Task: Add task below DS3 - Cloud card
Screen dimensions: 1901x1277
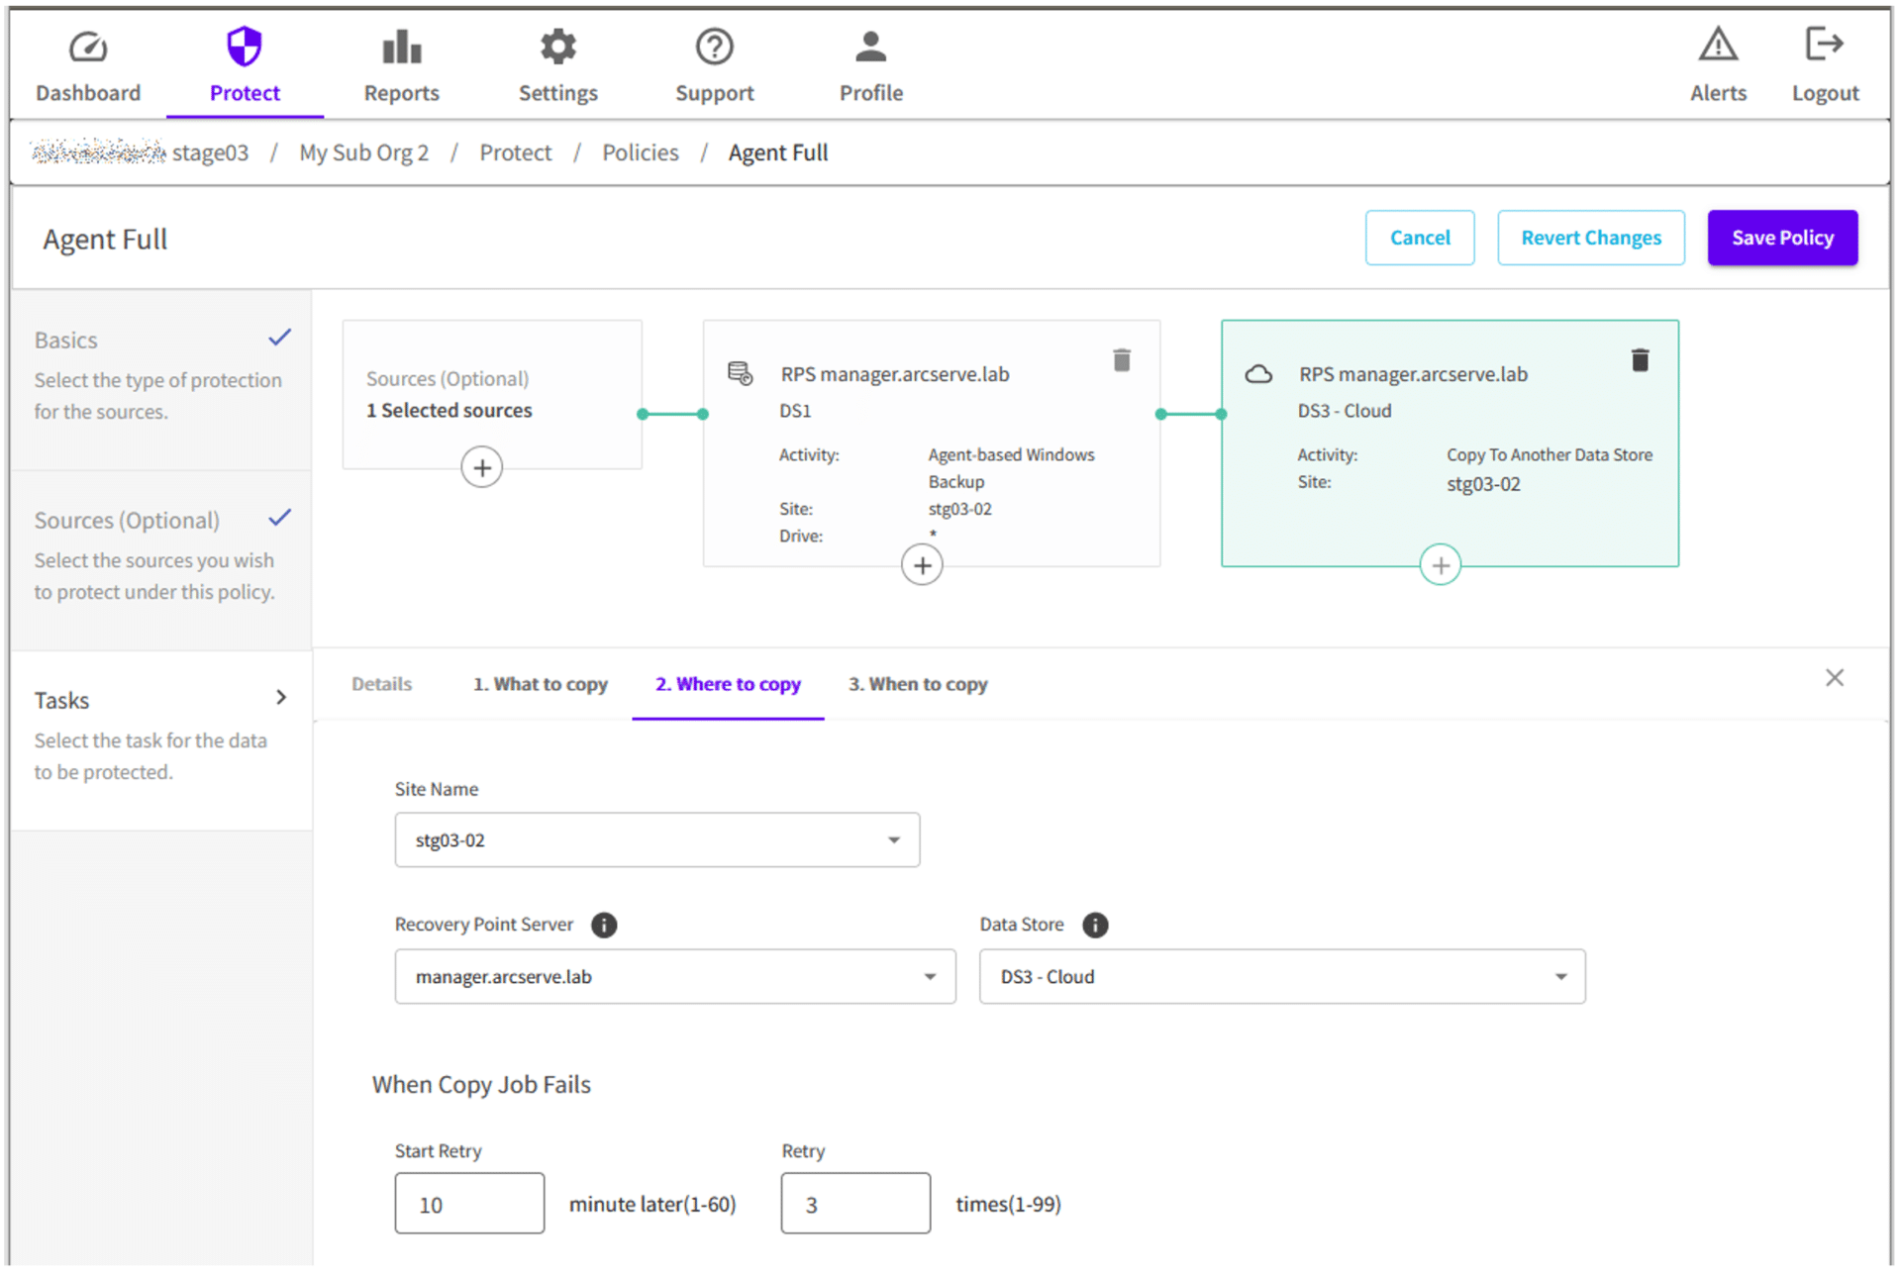Action: [x=1440, y=565]
